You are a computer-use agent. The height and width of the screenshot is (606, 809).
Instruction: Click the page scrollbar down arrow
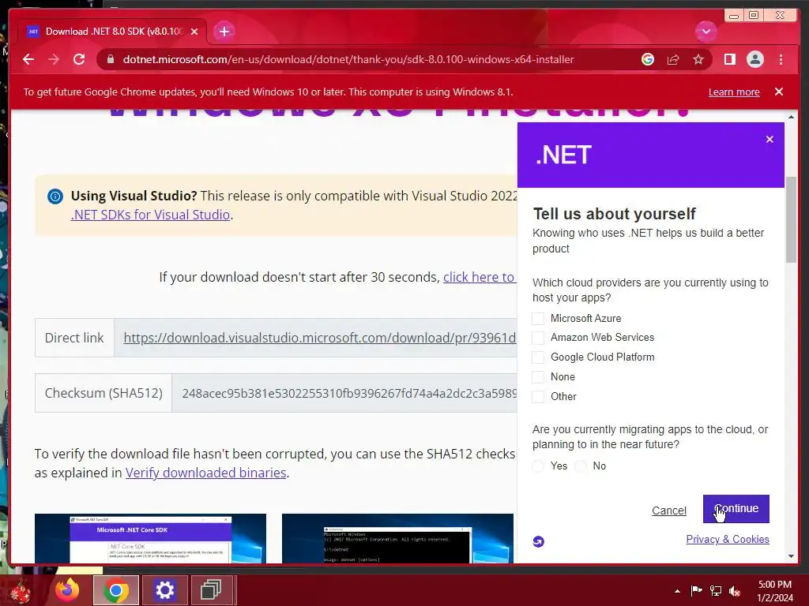point(791,556)
